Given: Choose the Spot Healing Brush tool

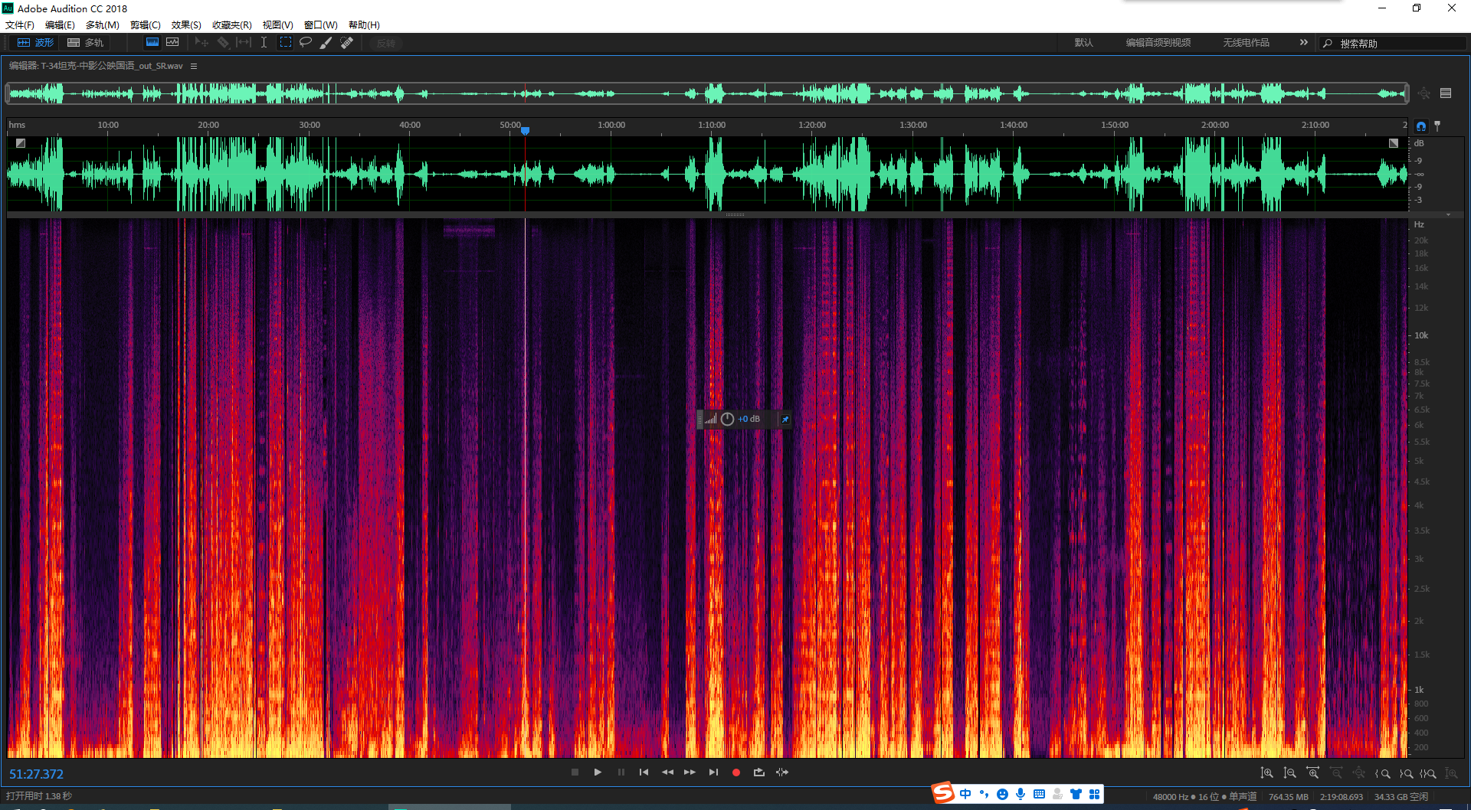Looking at the screenshot, I should (x=347, y=43).
